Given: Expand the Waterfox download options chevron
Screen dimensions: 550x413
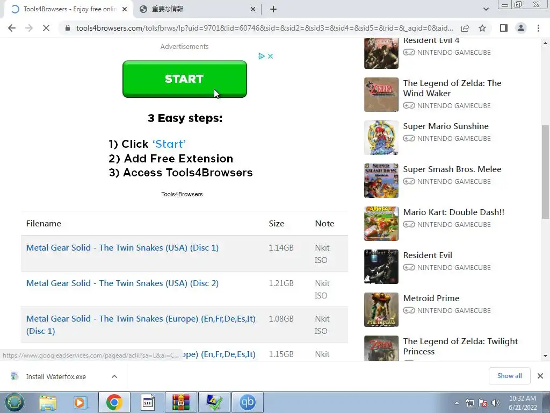Looking at the screenshot, I should click(114, 376).
